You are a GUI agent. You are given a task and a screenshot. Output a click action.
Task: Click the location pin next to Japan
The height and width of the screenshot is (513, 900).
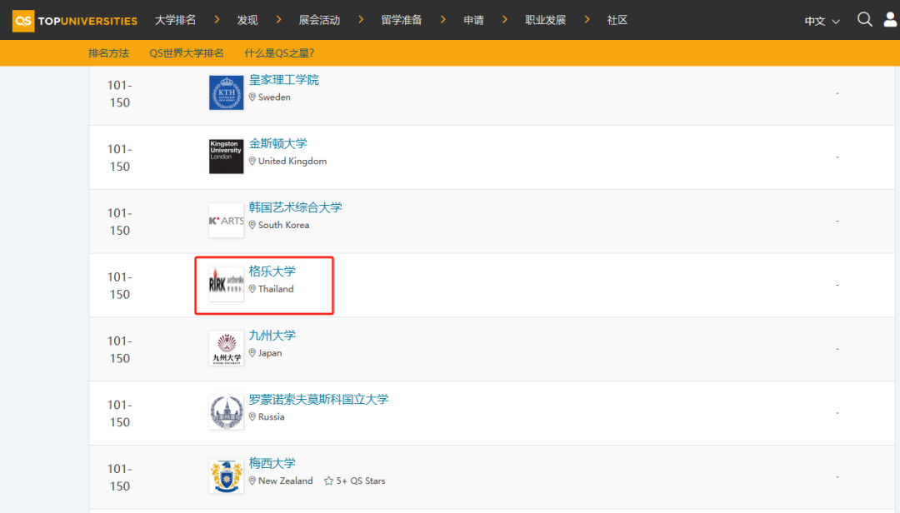click(252, 353)
